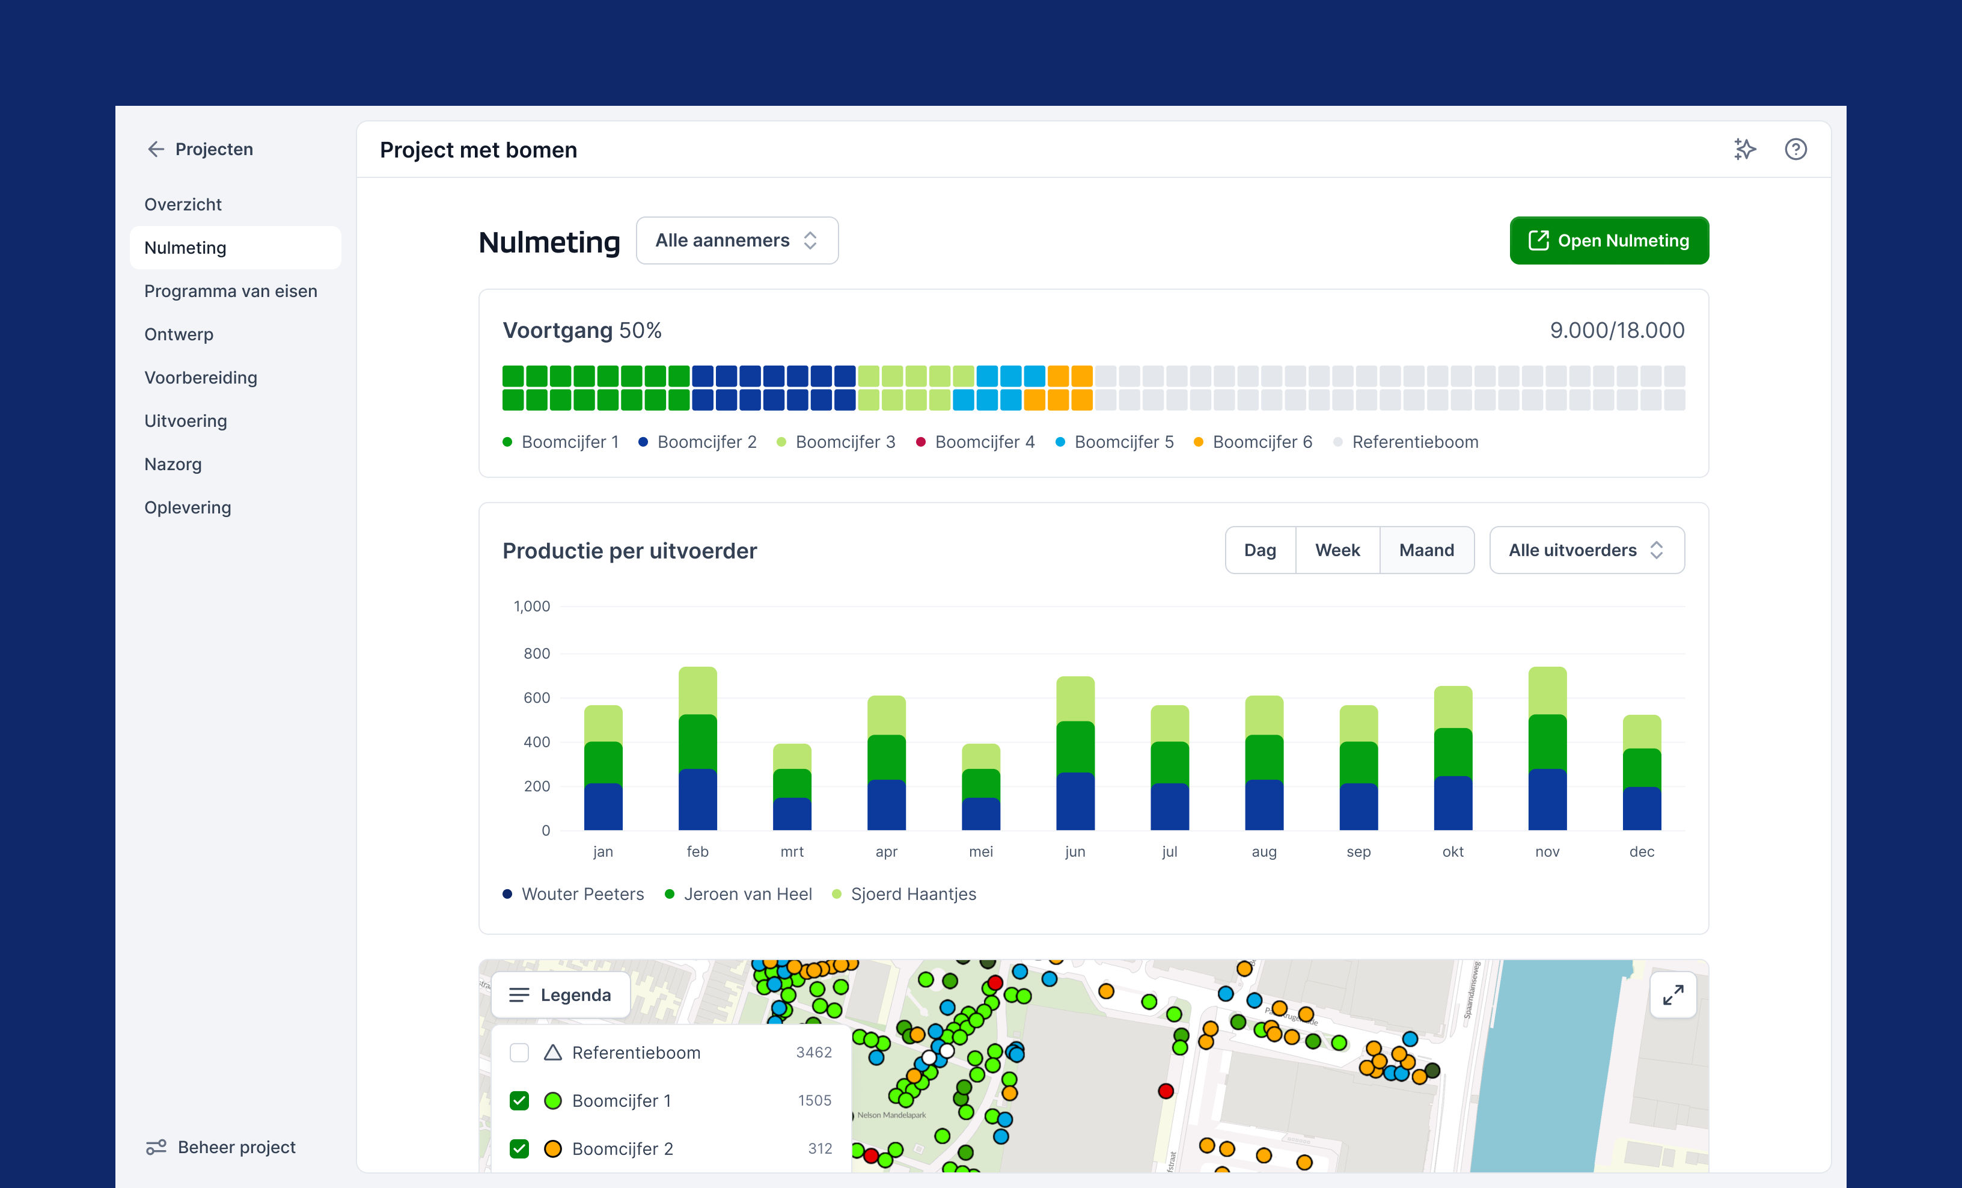
Task: Go to Programma van eisen in sidebar
Action: click(x=230, y=290)
